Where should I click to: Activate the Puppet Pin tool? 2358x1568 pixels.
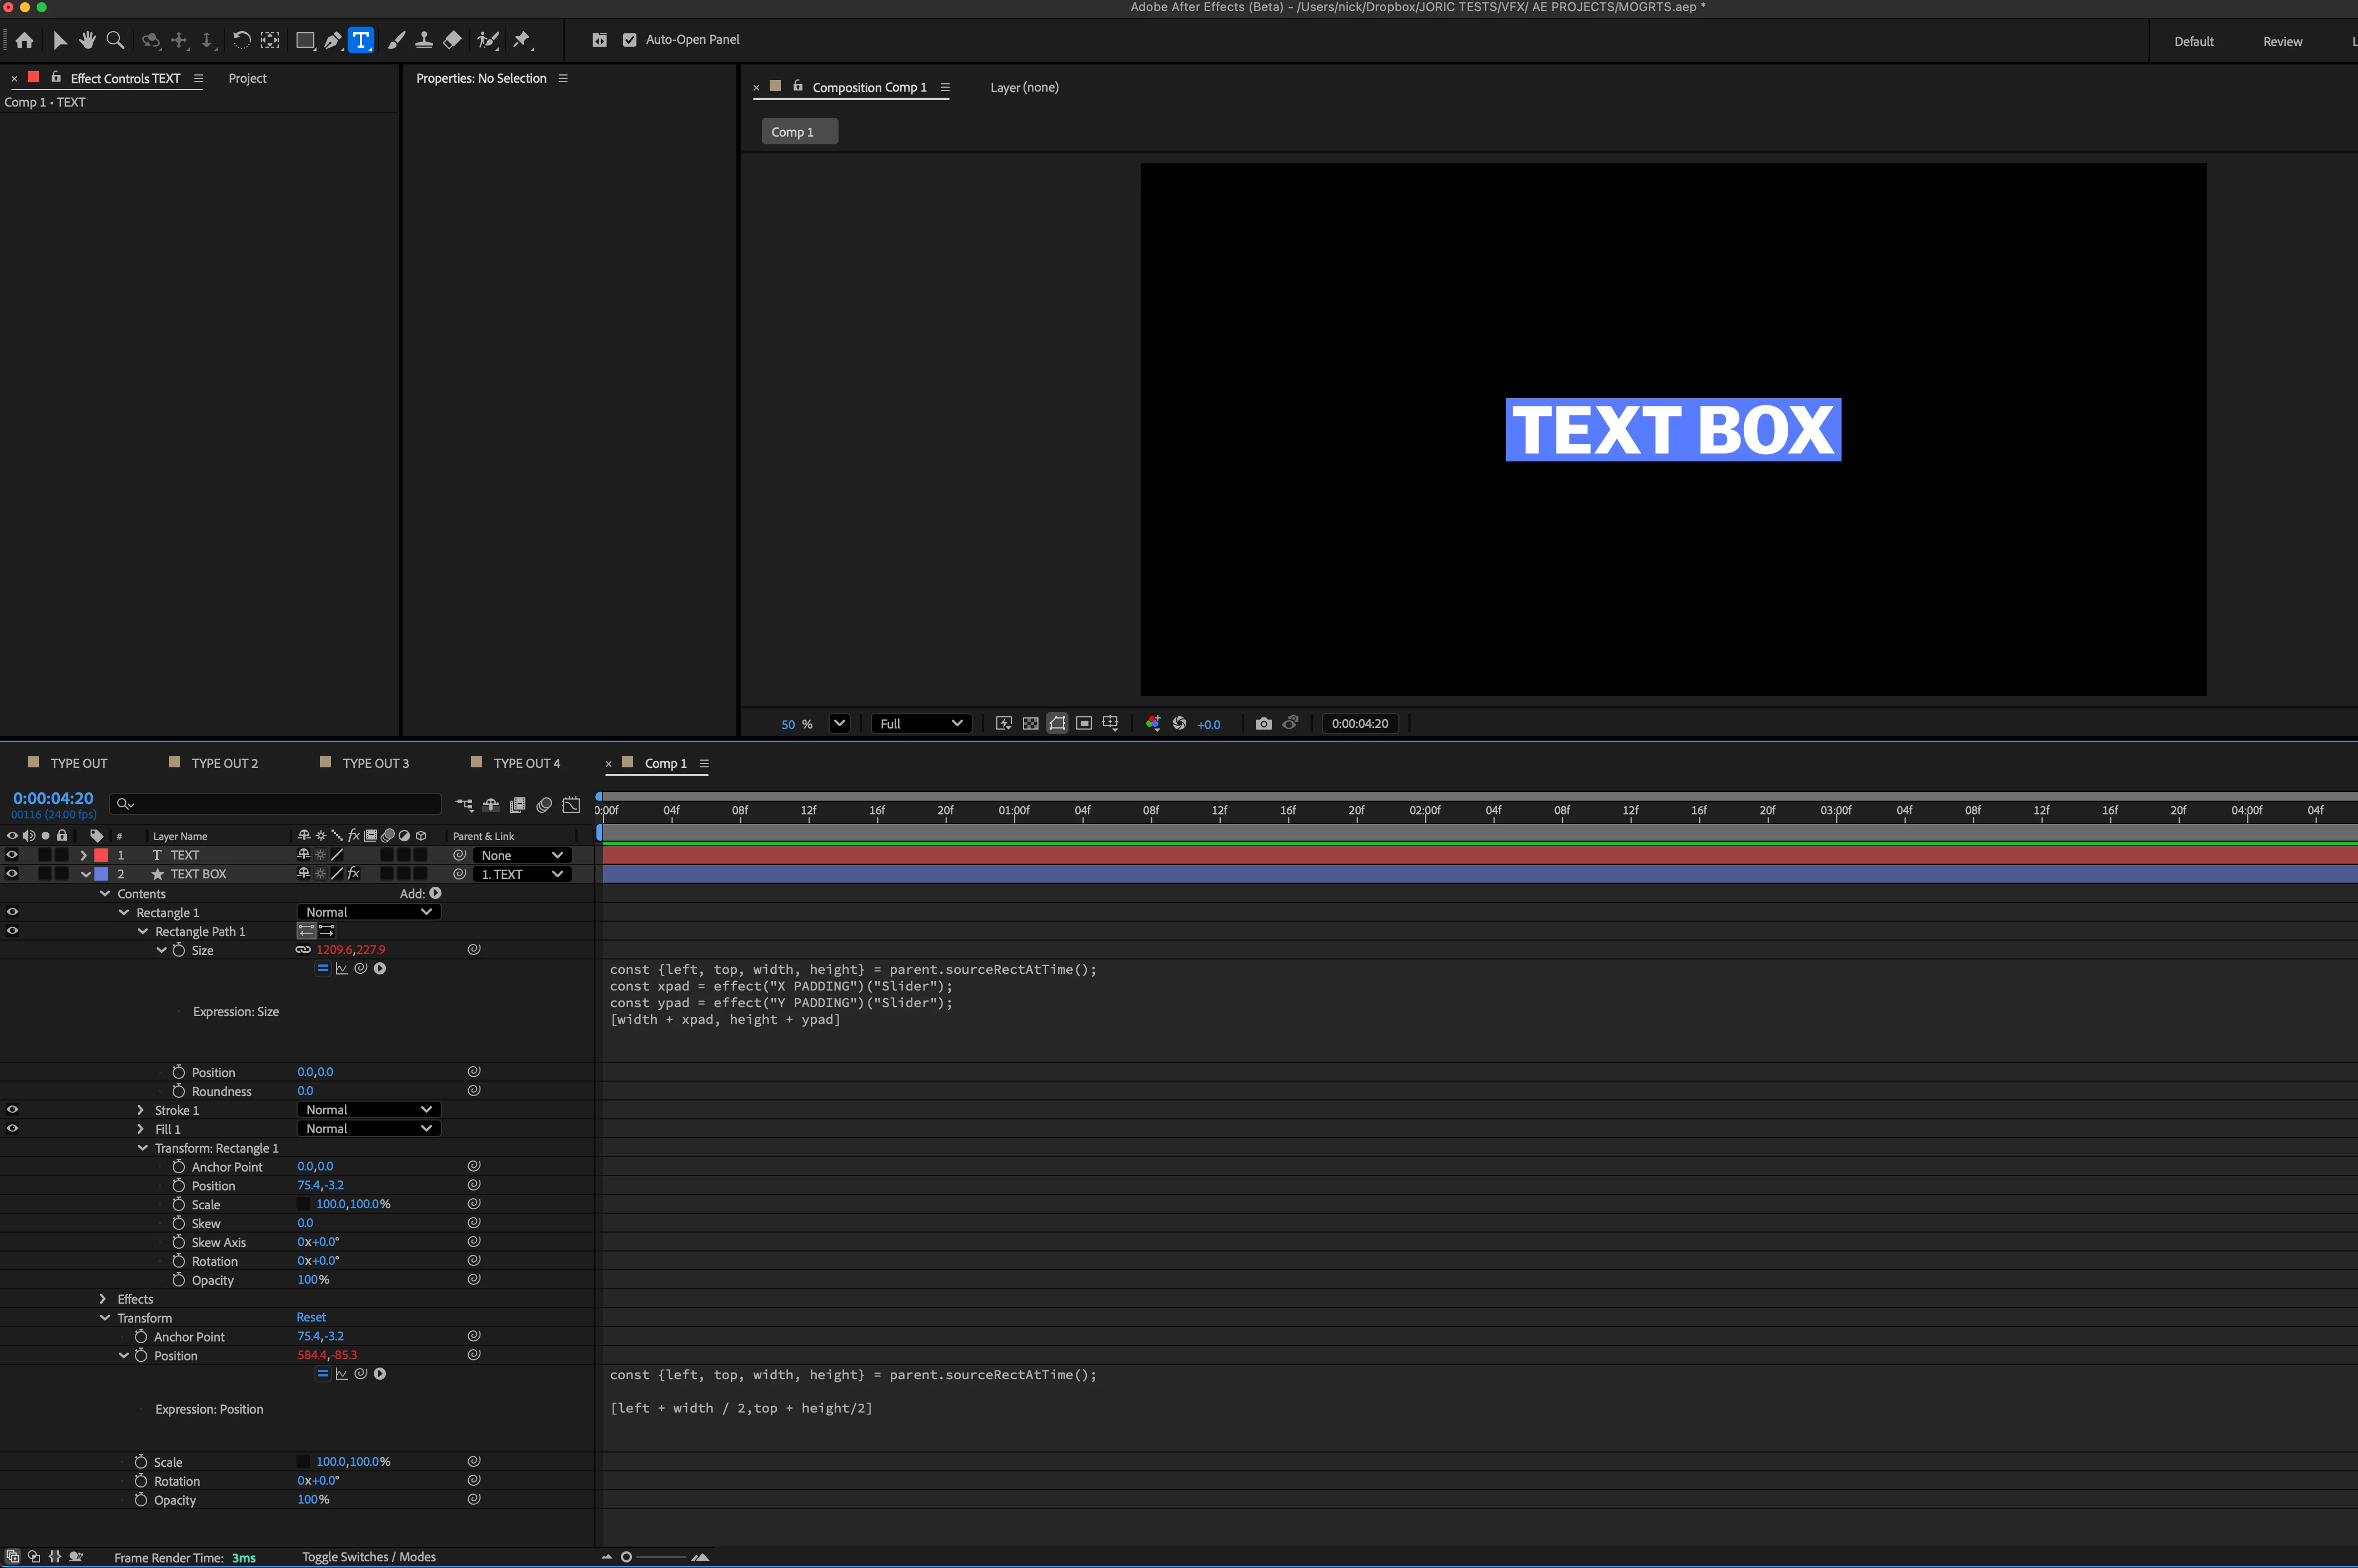pos(521,40)
